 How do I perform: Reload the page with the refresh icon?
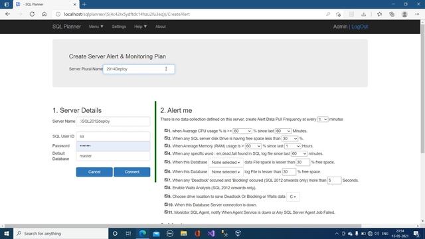coord(32,14)
